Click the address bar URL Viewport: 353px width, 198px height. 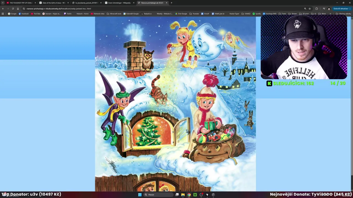point(59,9)
